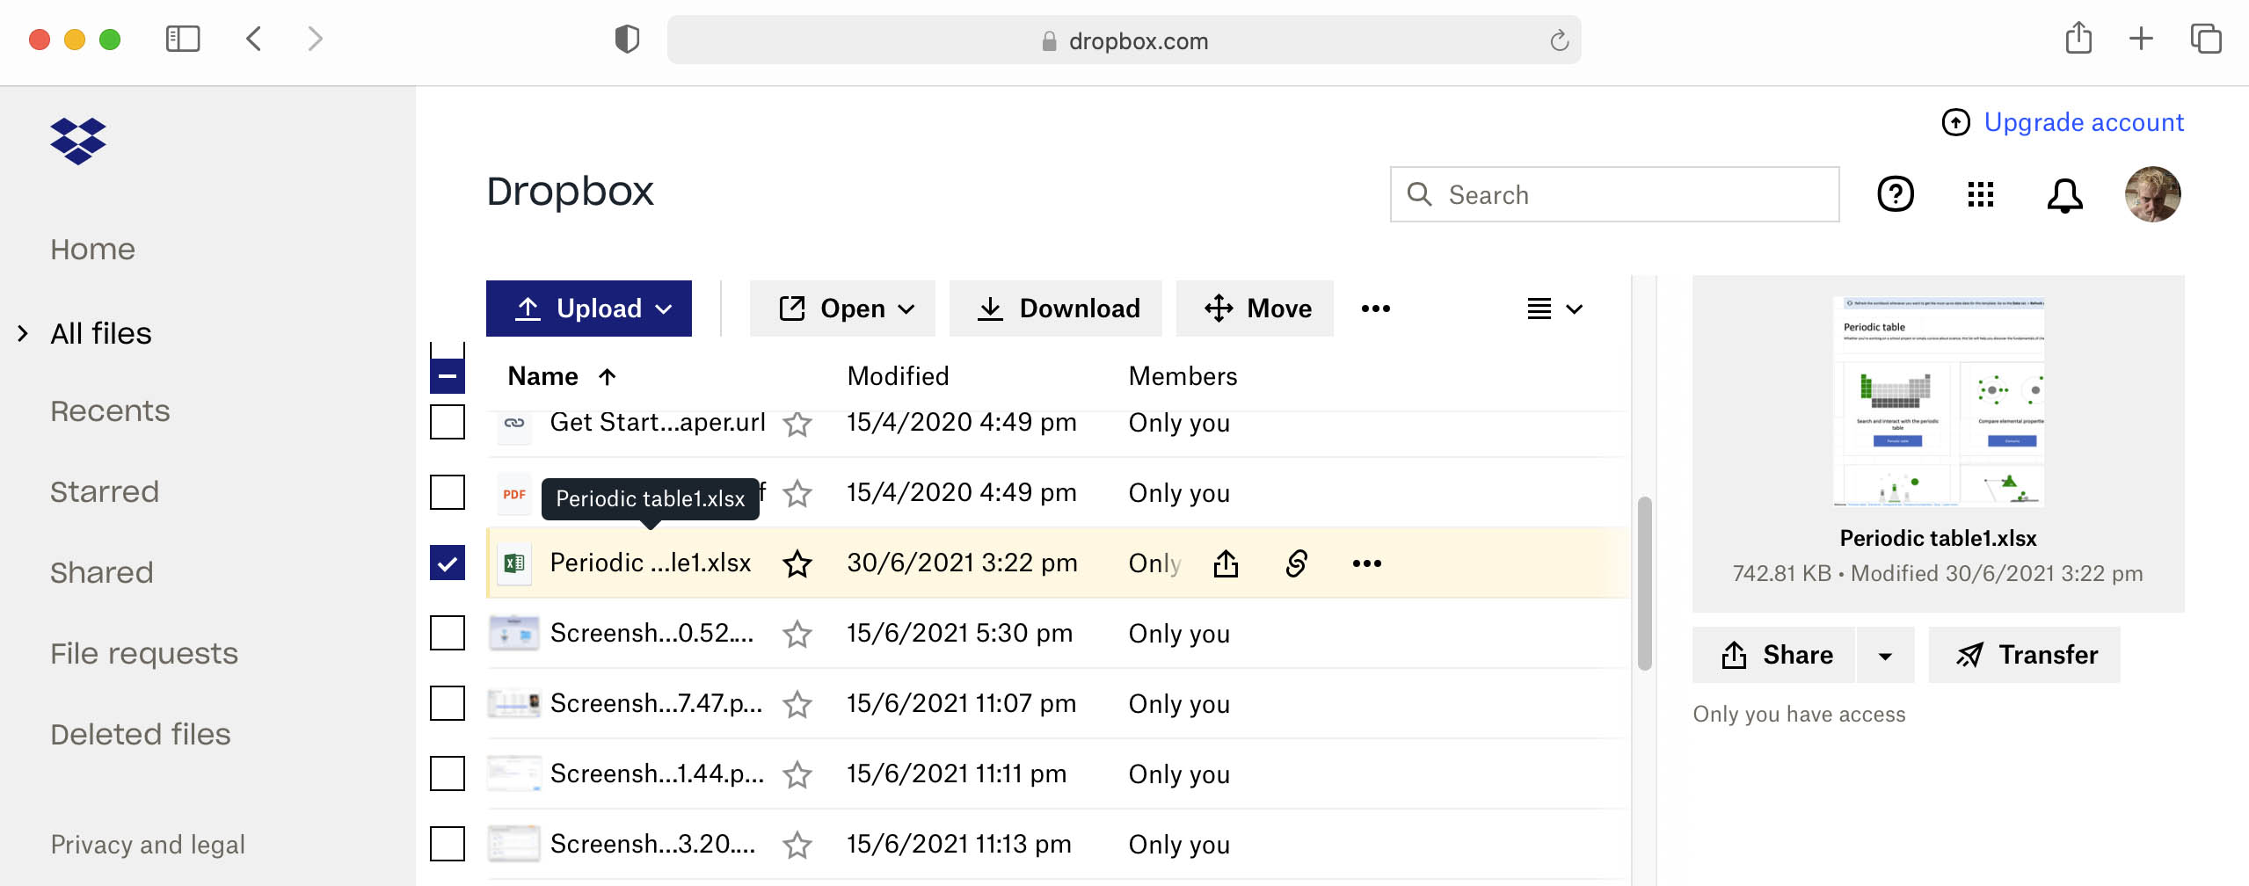The height and width of the screenshot is (886, 2249).
Task: Open row ellipsis menu for Periodic table1.xlsx
Action: tap(1367, 563)
